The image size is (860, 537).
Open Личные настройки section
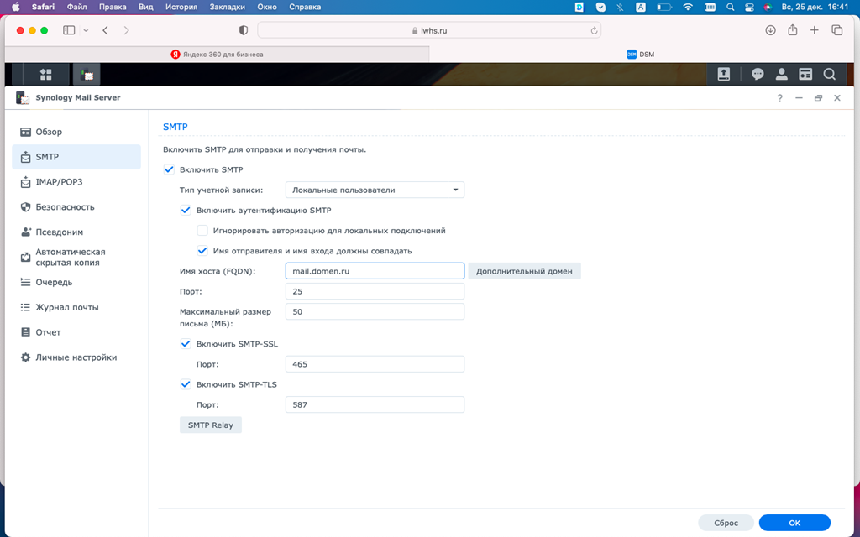[76, 357]
